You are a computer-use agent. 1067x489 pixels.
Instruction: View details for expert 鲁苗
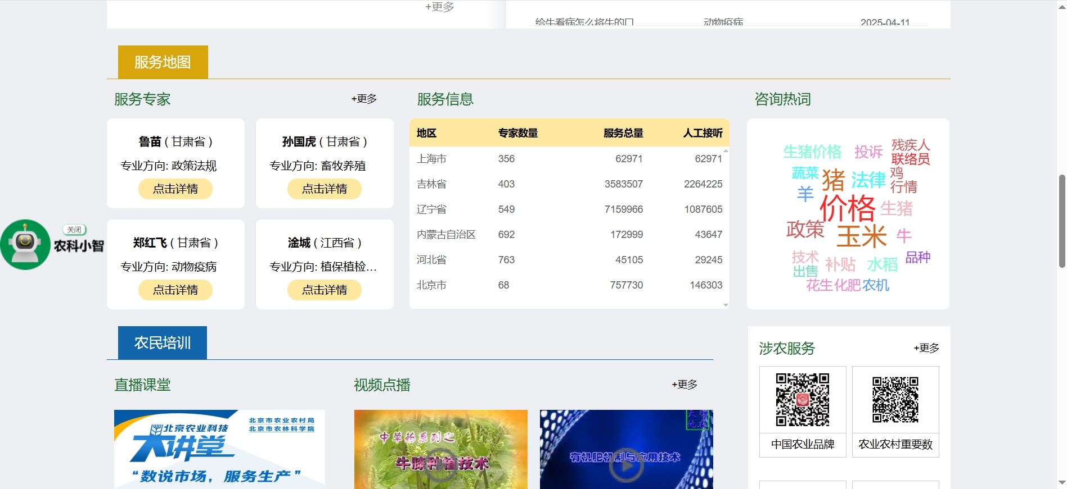click(x=175, y=189)
